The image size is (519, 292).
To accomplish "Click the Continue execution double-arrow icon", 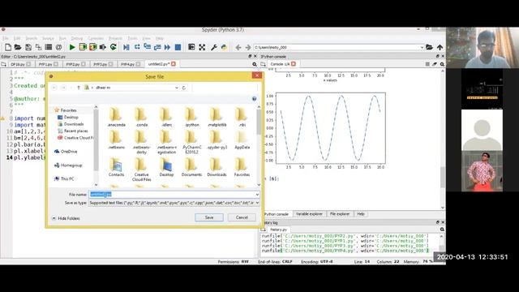I will pyautogui.click(x=168, y=47).
